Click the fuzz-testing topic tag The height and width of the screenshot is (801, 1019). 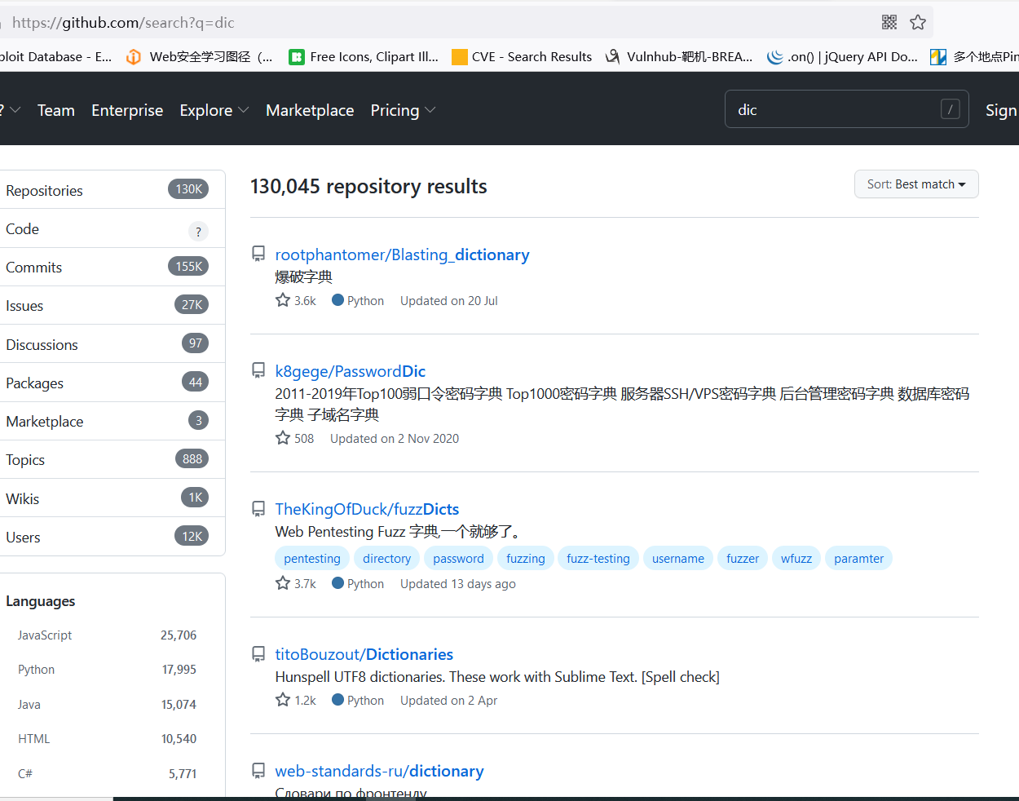tap(598, 558)
